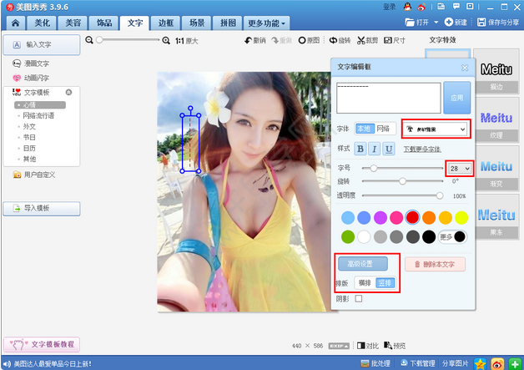The image size is (524, 370).
Task: Click 下载更多字体 link
Action: 422,150
